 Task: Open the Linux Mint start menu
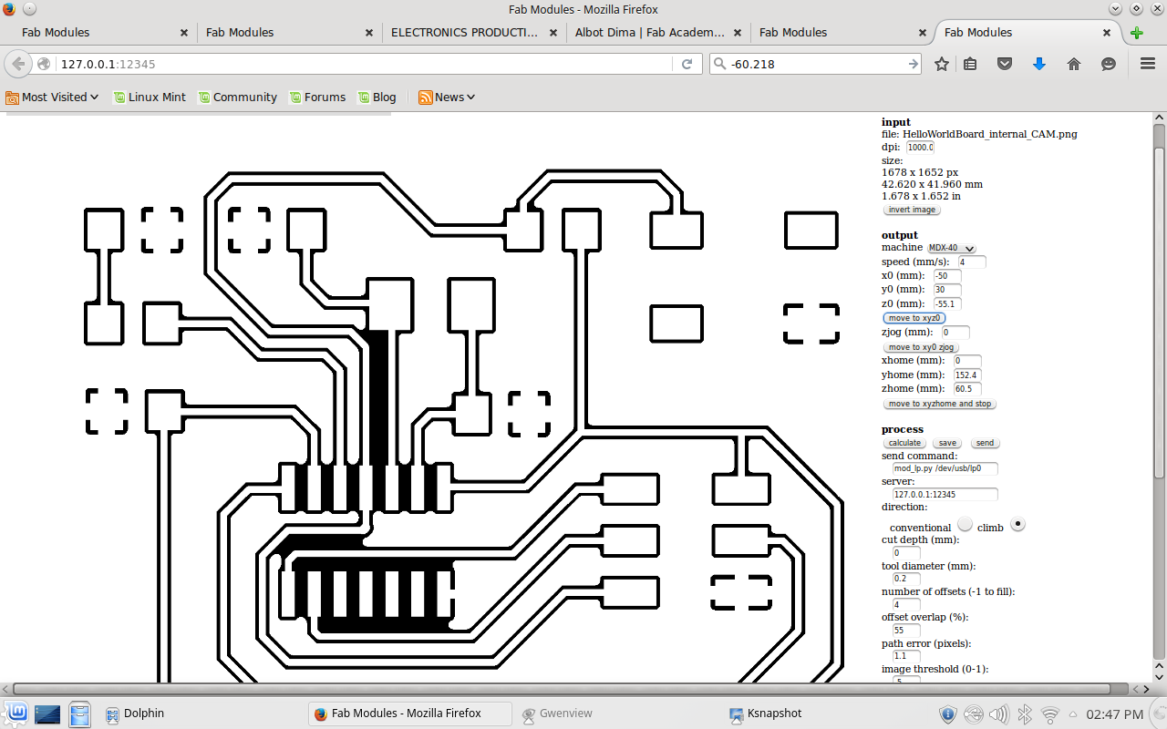click(16, 714)
